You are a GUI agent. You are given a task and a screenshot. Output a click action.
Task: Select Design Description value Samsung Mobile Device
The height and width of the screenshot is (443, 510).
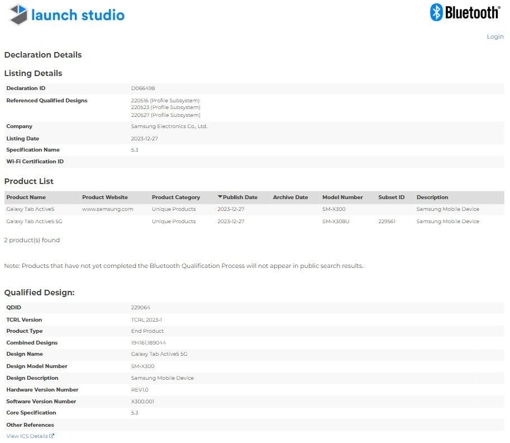[163, 378]
